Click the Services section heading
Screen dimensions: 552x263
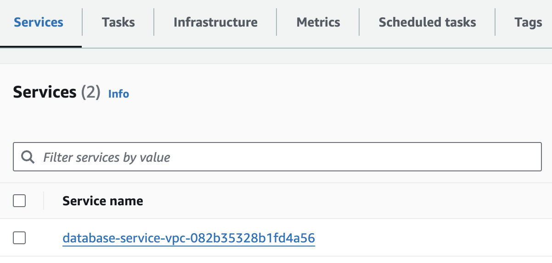click(x=45, y=92)
